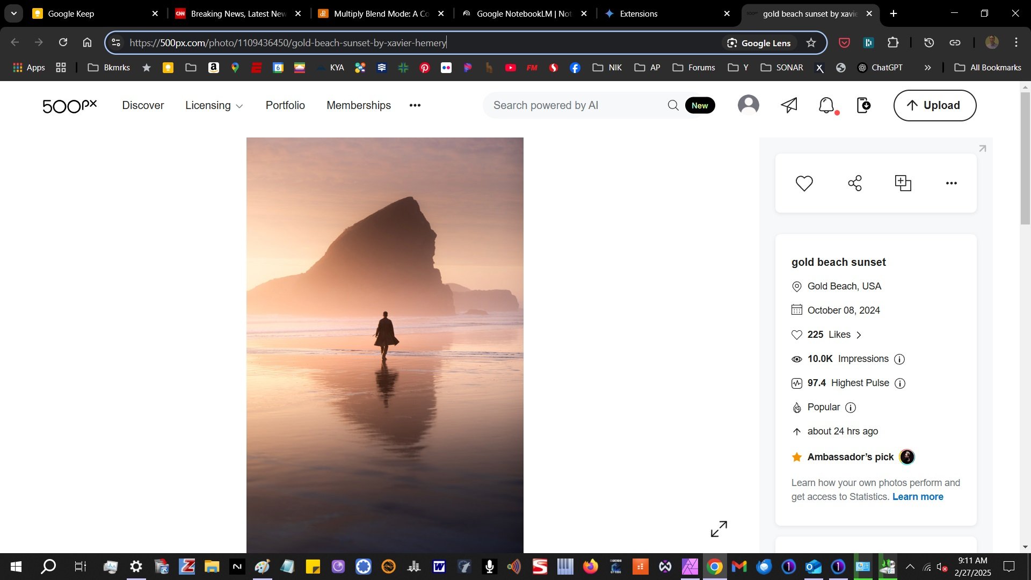
Task: Open All Bookmarks folder
Action: [x=988, y=68]
